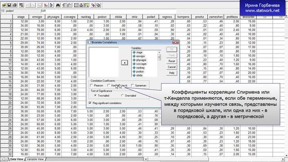This screenshot has height=162, width=288.
Task: Click the OK button in Bivariate Correlations
Action: pyautogui.click(x=171, y=49)
